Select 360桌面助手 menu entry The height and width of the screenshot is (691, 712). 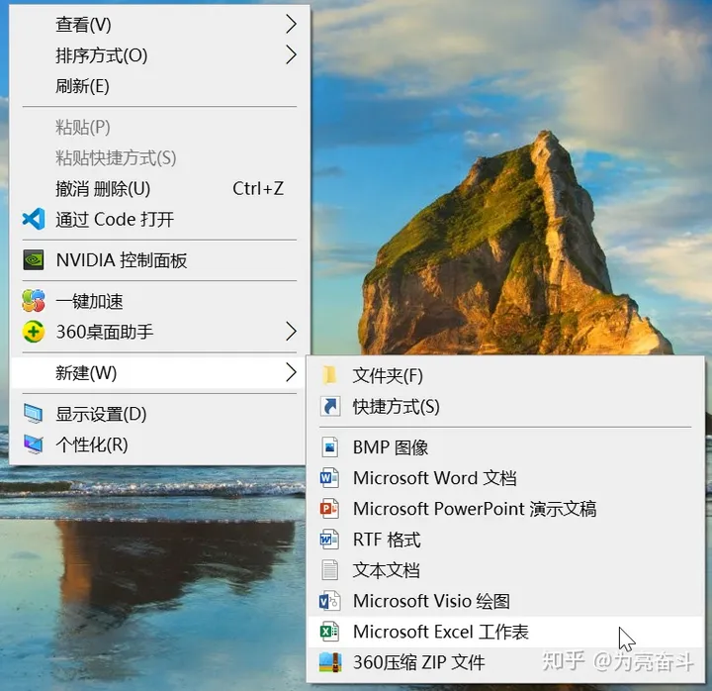[159, 332]
